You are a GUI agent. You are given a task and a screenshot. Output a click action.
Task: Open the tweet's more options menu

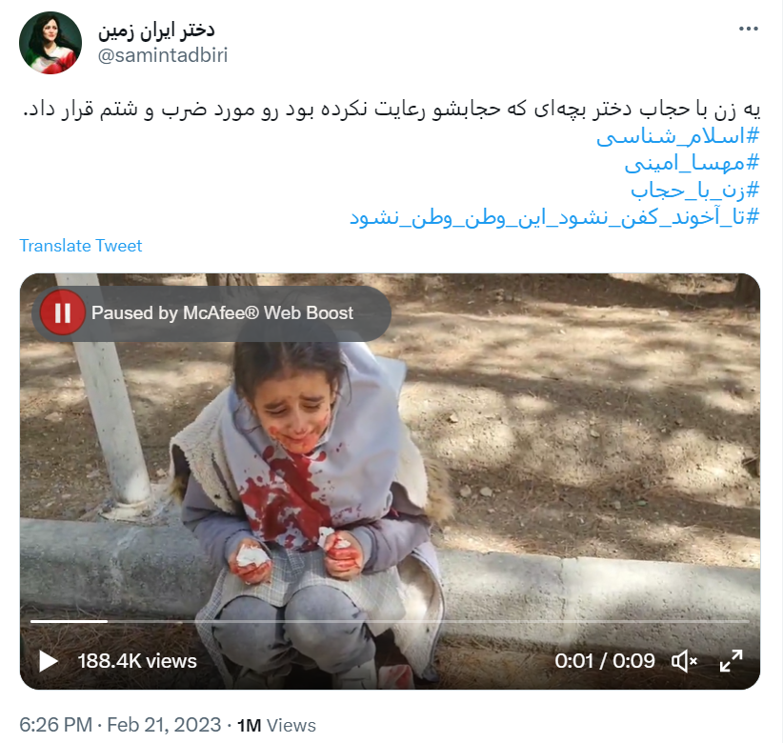pyautogui.click(x=748, y=29)
